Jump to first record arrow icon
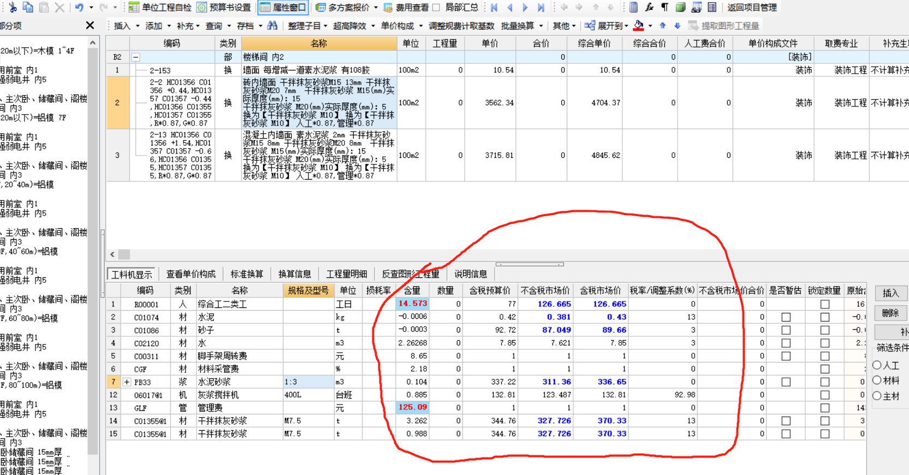Screen dimensions: 909x475 495,8
